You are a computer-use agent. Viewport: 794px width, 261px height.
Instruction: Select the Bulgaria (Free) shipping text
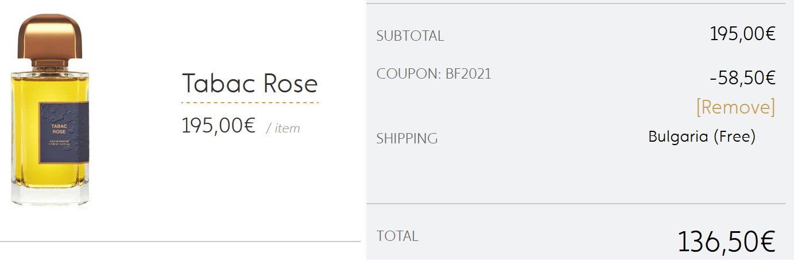(x=702, y=137)
